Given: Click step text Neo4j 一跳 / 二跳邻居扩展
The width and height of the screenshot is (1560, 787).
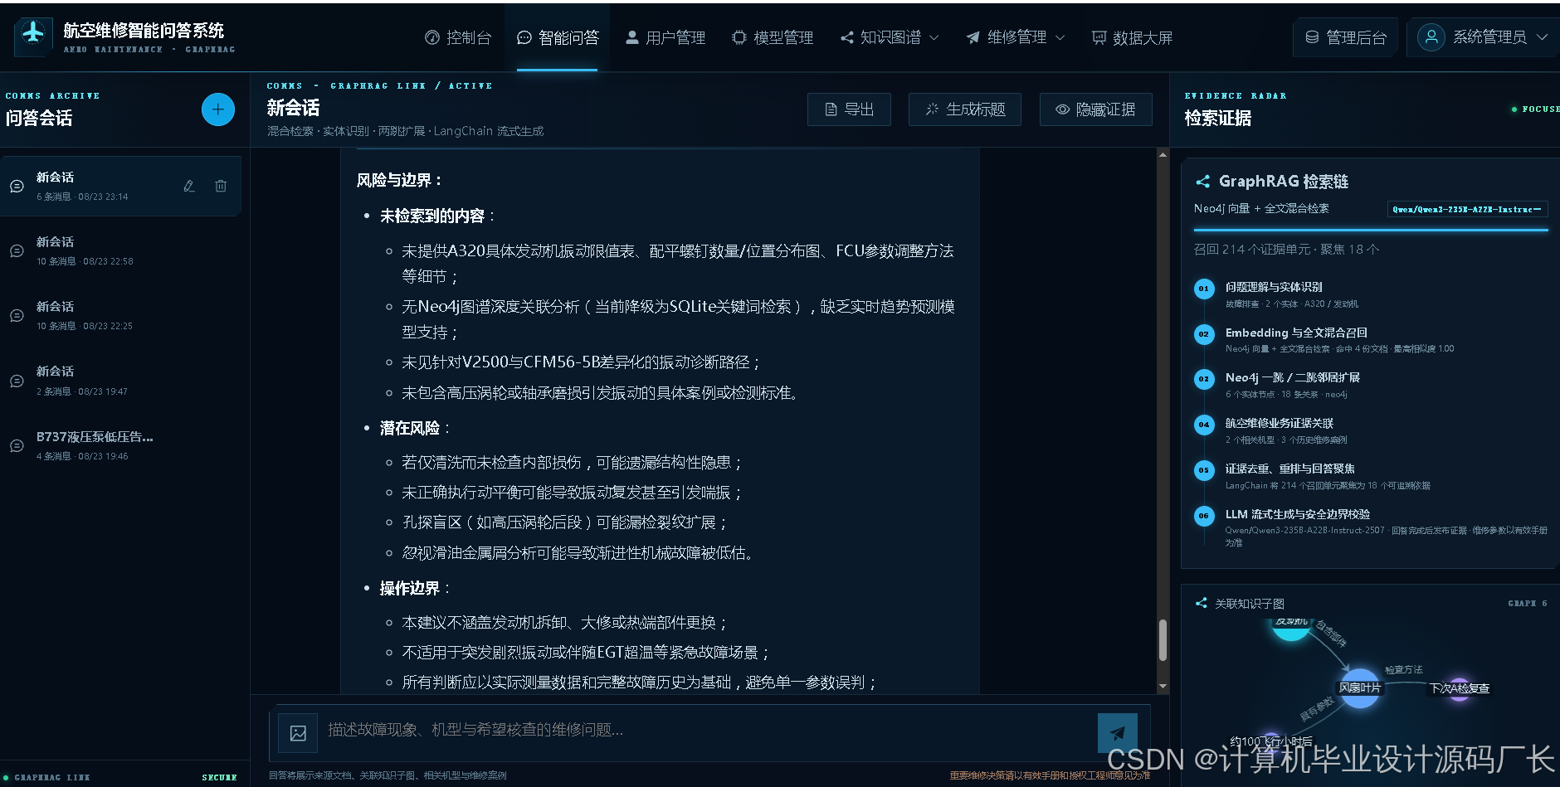Looking at the screenshot, I should click(x=1293, y=377).
